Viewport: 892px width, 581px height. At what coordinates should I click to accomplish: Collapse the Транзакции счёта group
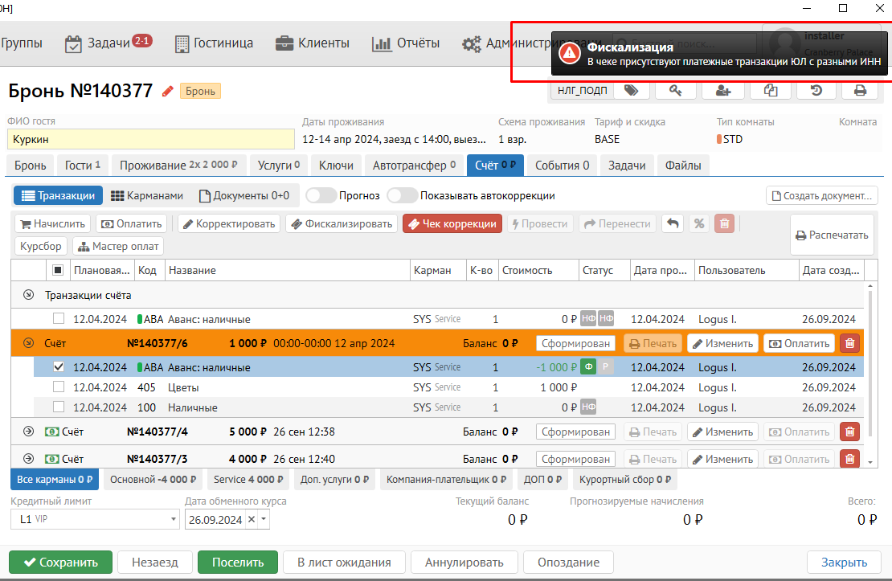point(29,296)
